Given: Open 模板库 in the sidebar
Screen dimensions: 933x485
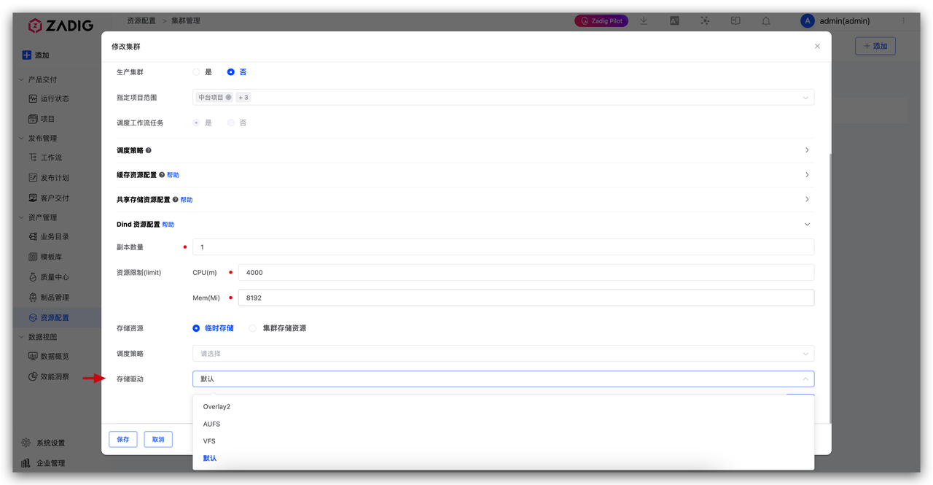Looking at the screenshot, I should pos(51,257).
